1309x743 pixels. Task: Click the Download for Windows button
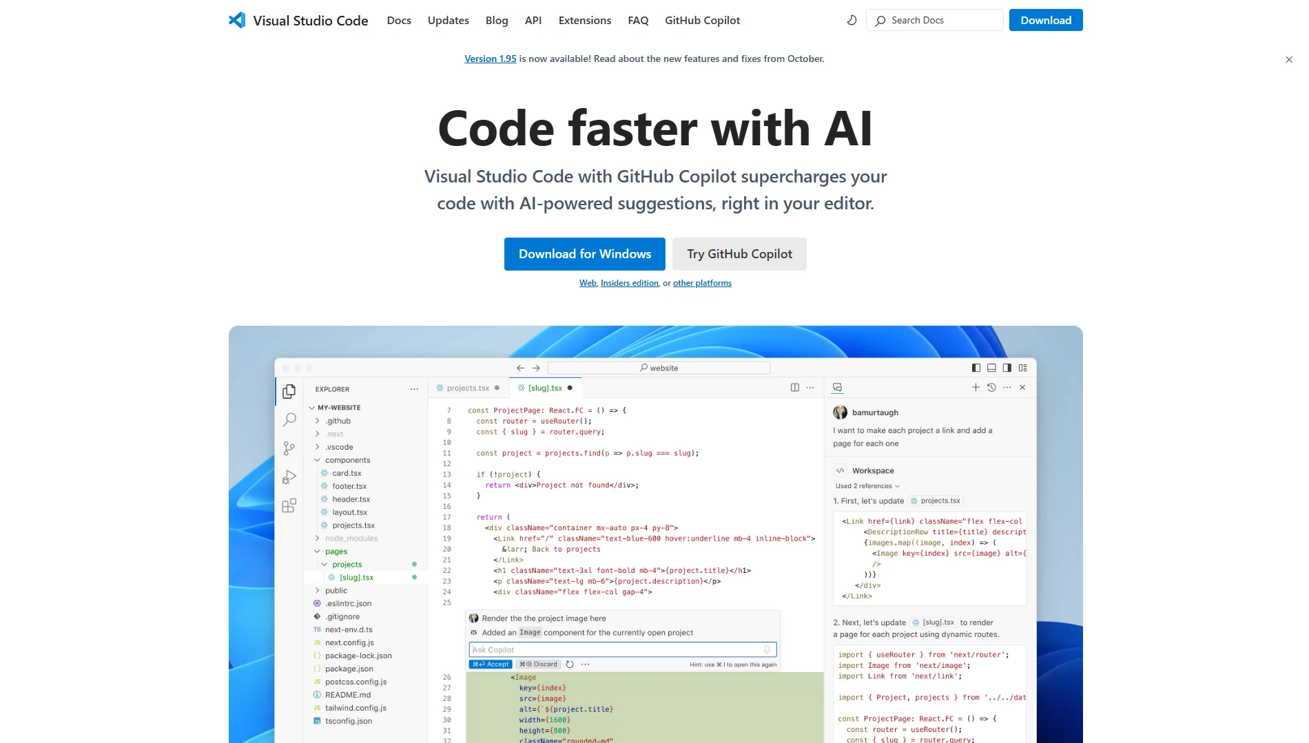coord(585,254)
